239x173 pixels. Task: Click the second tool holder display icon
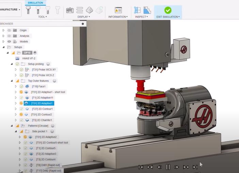[x=38, y=10]
